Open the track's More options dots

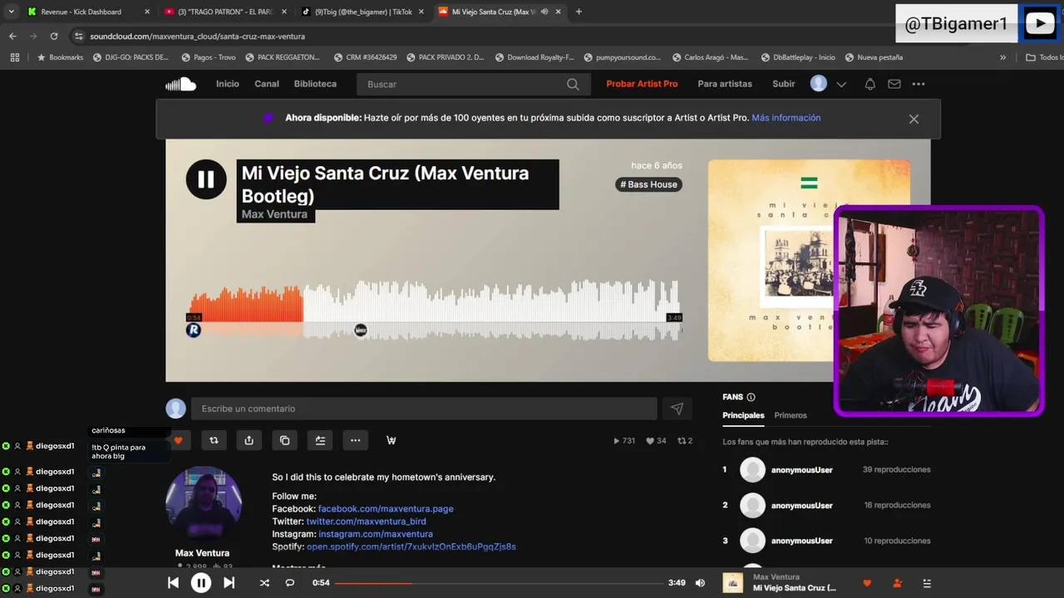click(x=355, y=440)
